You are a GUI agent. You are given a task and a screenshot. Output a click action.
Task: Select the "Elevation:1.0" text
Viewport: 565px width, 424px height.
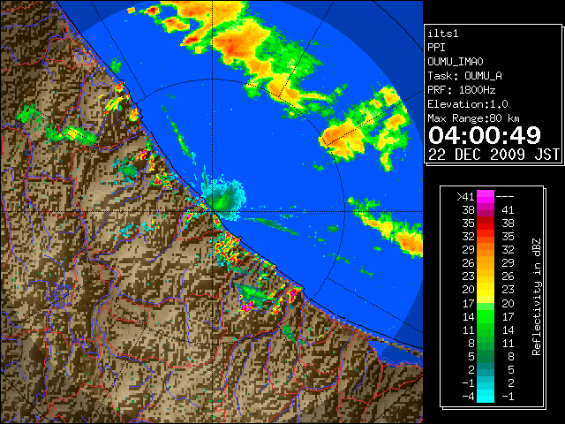pos(468,104)
